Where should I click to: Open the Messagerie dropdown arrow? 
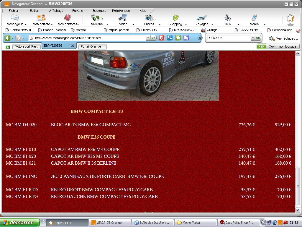[25, 24]
